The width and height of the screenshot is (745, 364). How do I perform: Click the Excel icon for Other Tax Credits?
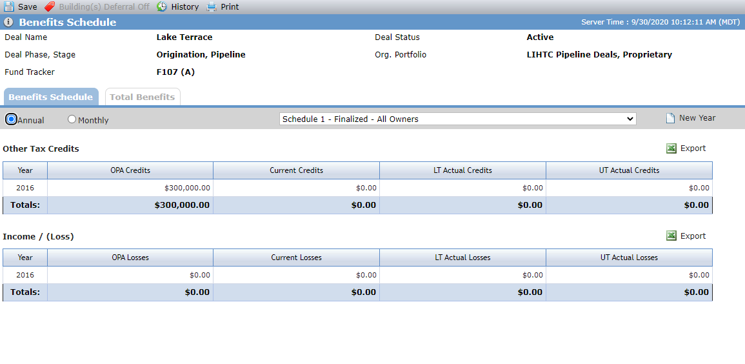(x=671, y=148)
